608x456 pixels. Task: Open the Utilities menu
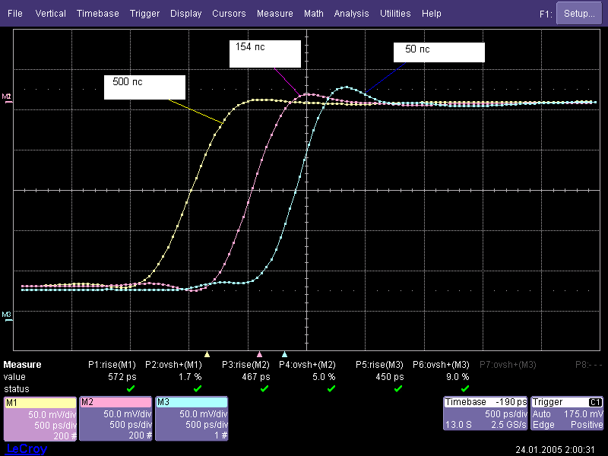click(x=395, y=14)
